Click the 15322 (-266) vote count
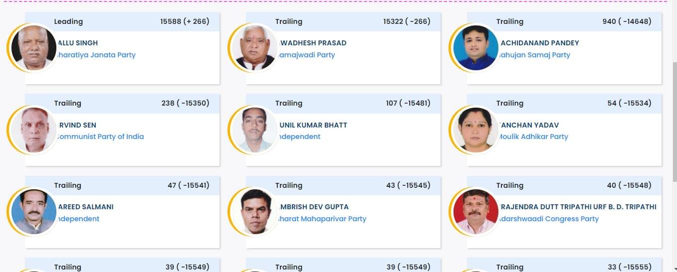Screen dimensions: 677x272 click(x=407, y=21)
